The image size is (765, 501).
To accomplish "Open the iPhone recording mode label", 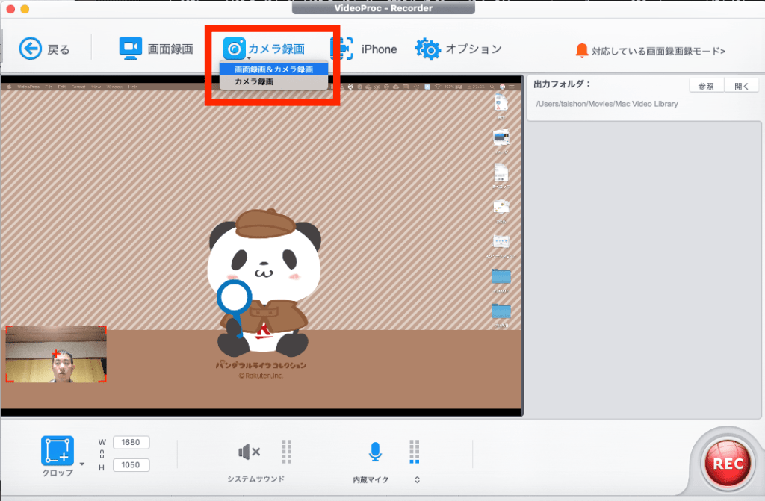I will 379,49.
